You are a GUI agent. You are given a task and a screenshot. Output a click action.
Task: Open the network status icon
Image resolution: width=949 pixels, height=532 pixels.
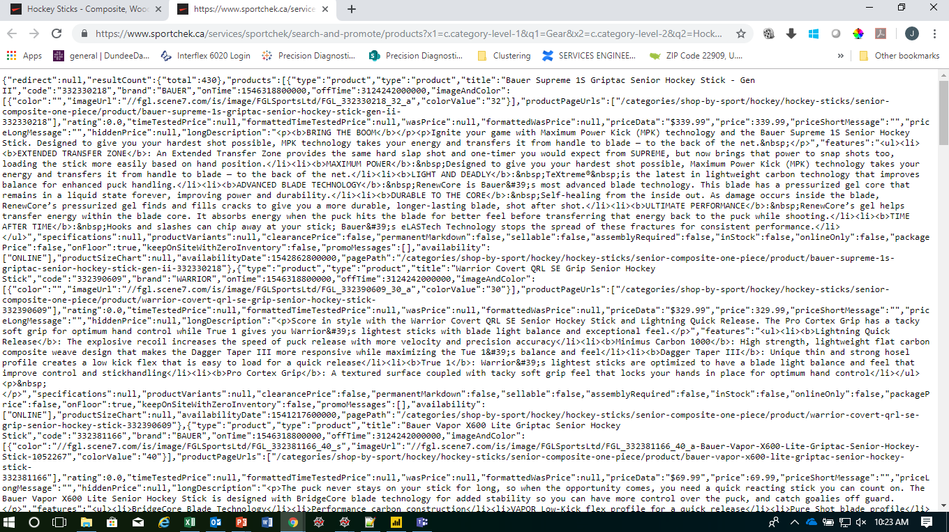coord(844,522)
